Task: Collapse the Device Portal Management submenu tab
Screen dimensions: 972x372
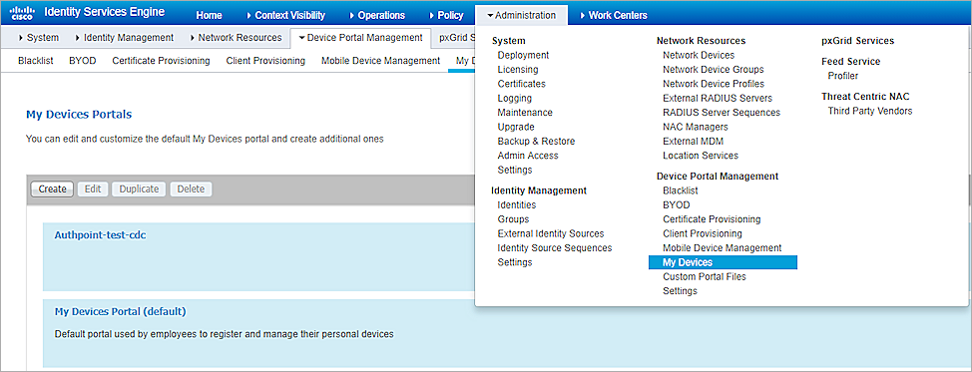Action: click(360, 38)
